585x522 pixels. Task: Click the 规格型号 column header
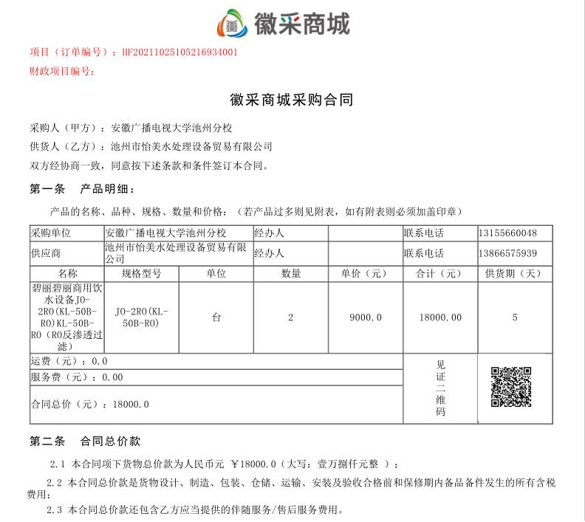[140, 274]
